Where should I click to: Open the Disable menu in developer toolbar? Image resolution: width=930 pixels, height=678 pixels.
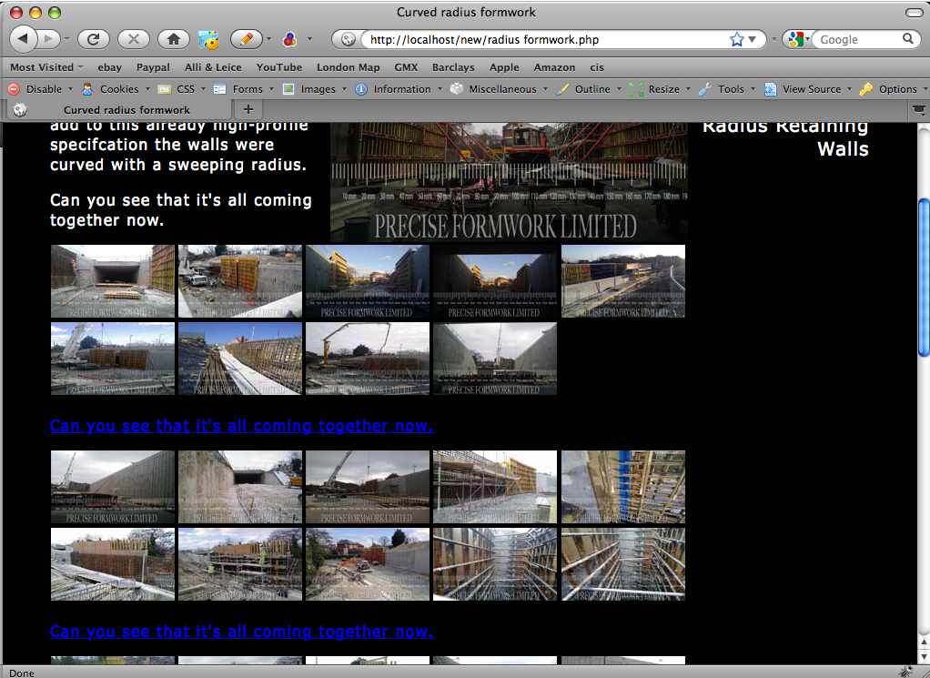tap(40, 89)
